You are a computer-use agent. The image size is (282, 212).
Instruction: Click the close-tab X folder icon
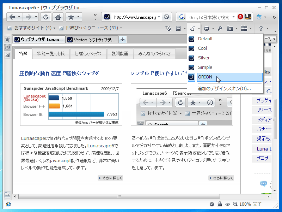tap(230, 28)
